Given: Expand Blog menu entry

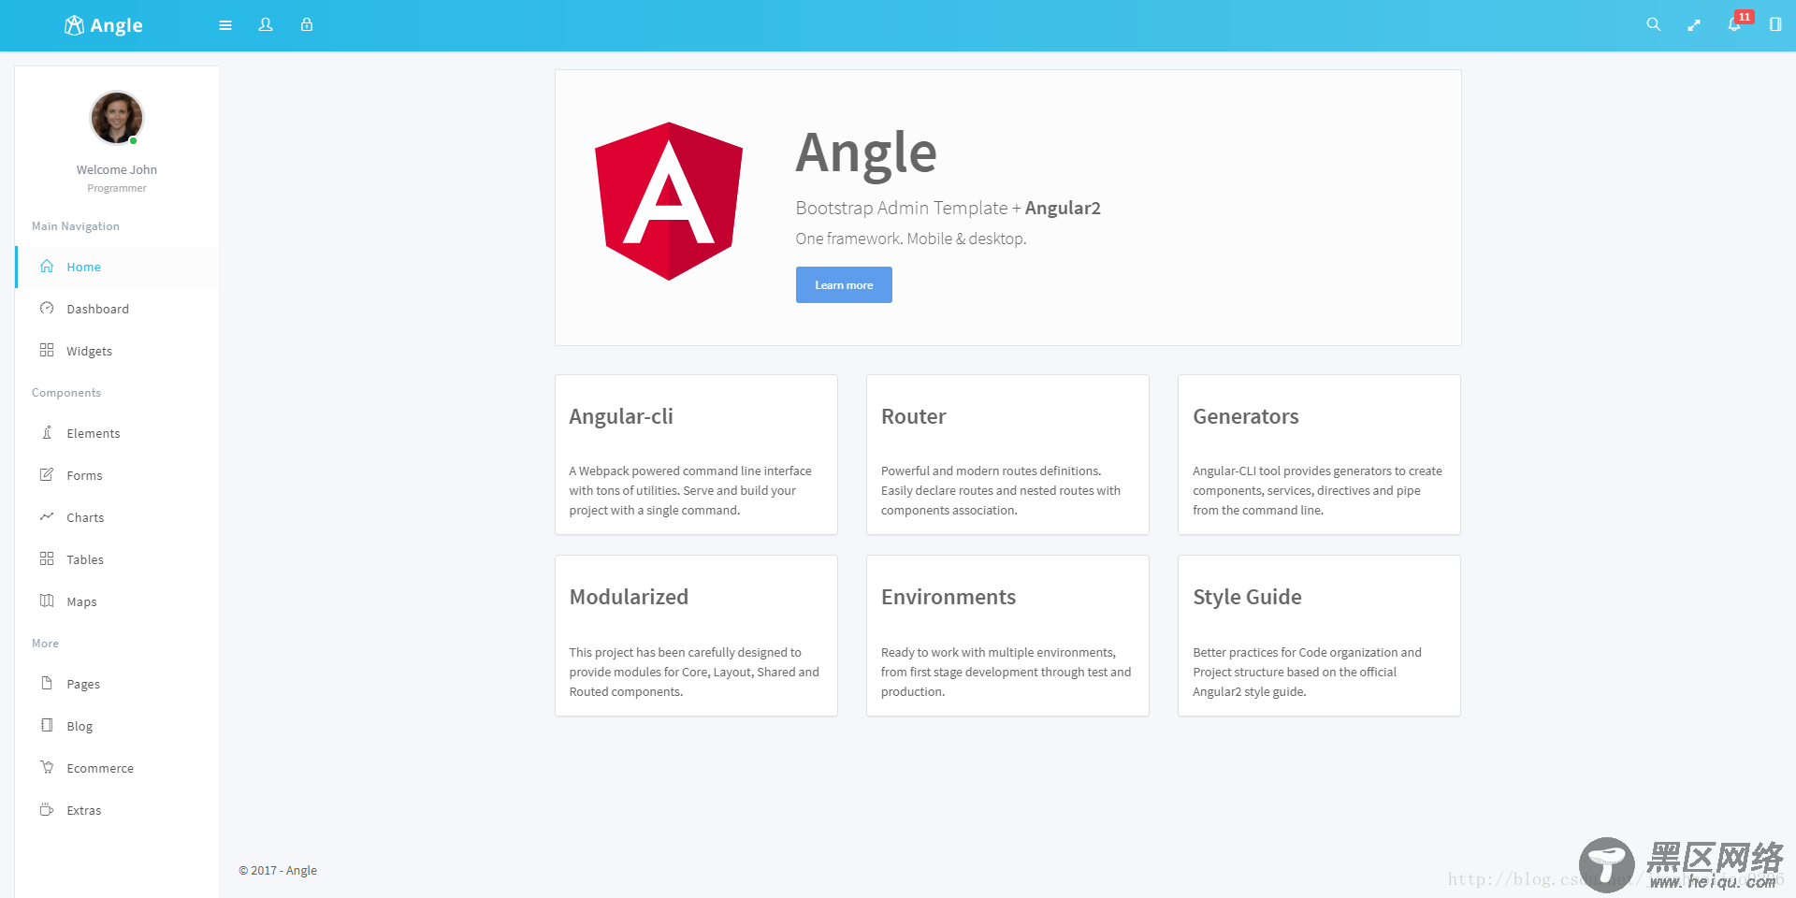Looking at the screenshot, I should (117, 726).
